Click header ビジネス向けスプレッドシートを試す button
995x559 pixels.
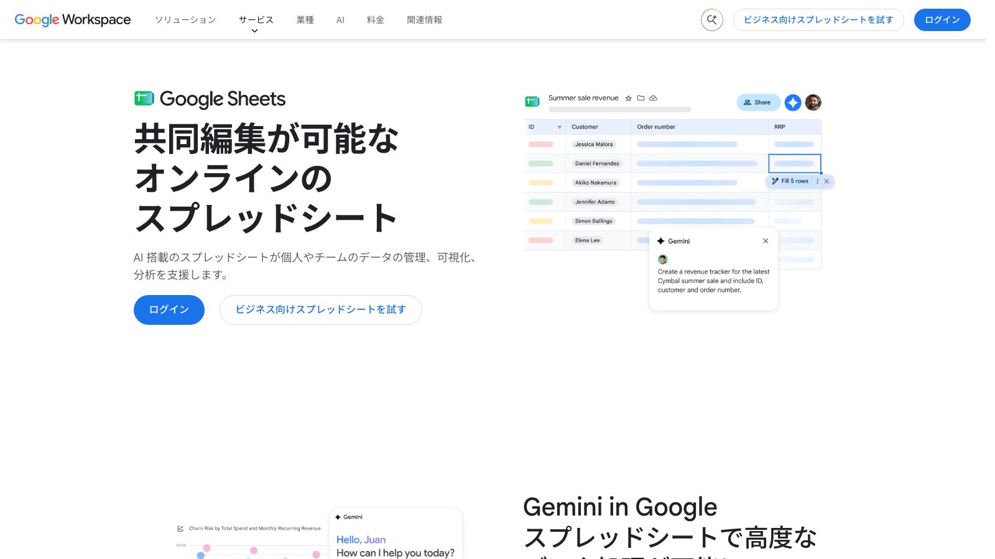818,20
